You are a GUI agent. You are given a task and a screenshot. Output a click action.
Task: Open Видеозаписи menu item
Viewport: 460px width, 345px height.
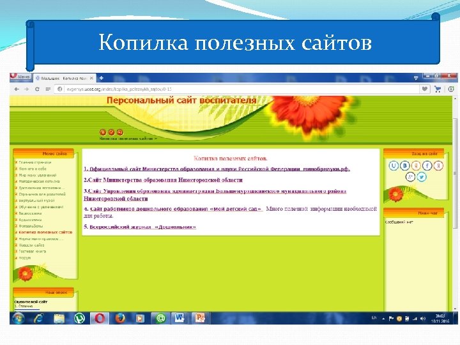coord(30,213)
